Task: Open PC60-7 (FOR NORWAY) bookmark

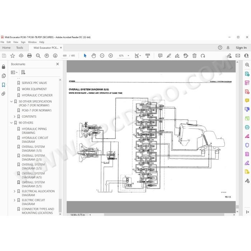Action: (37, 110)
